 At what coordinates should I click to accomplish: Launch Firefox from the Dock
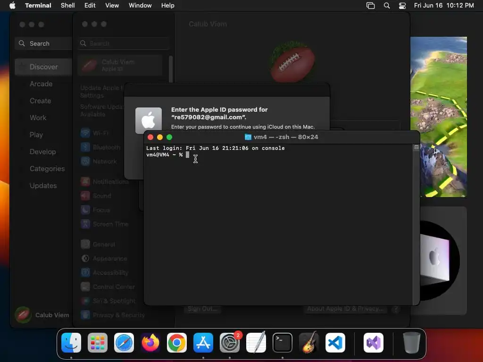pyautogui.click(x=150, y=343)
